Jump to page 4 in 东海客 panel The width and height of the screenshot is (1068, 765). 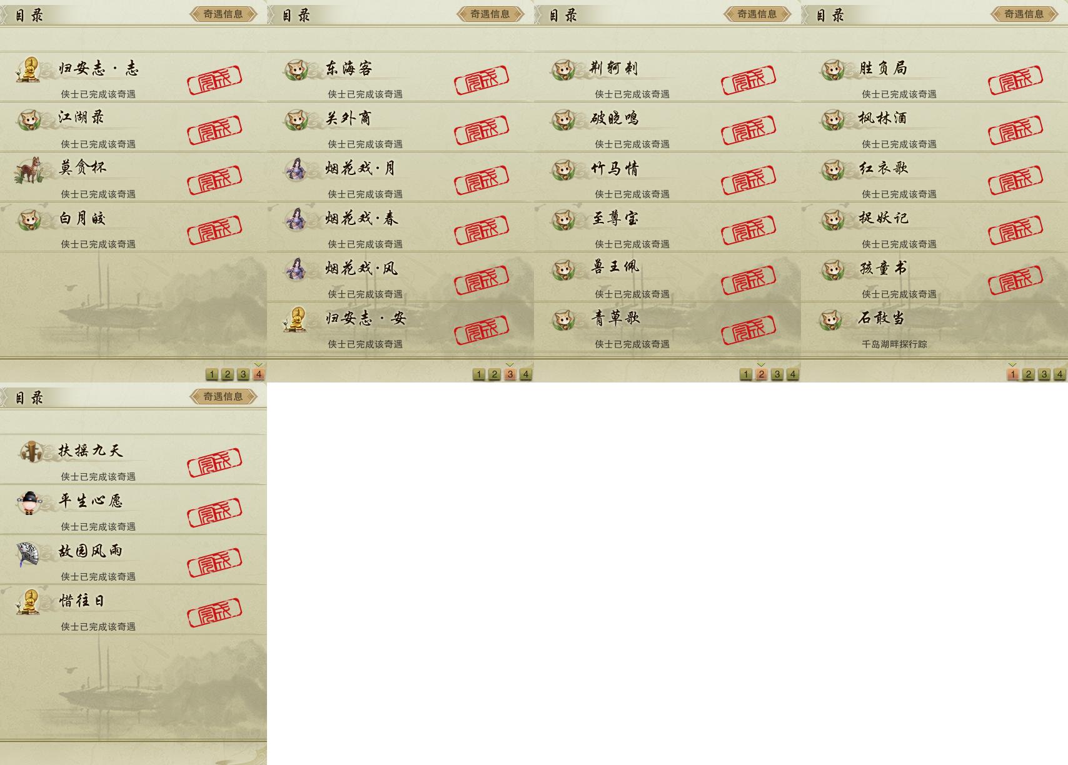pos(526,374)
